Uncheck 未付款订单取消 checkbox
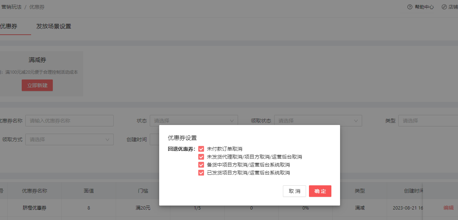The width and height of the screenshot is (458, 220). tap(201, 149)
